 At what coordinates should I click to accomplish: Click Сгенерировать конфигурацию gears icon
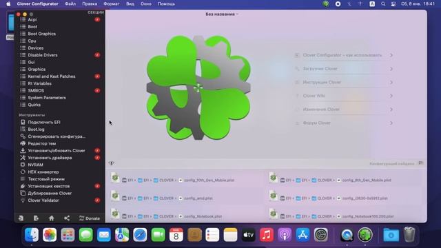(23, 136)
